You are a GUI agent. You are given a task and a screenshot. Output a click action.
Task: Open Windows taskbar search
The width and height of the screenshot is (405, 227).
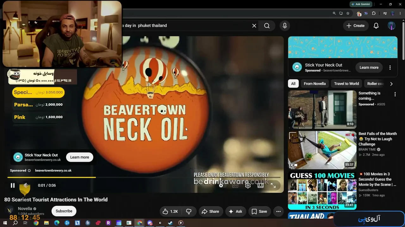pos(15,223)
